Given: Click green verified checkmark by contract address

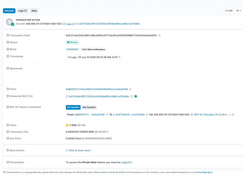Looking at the screenshot, I should 136,96.
